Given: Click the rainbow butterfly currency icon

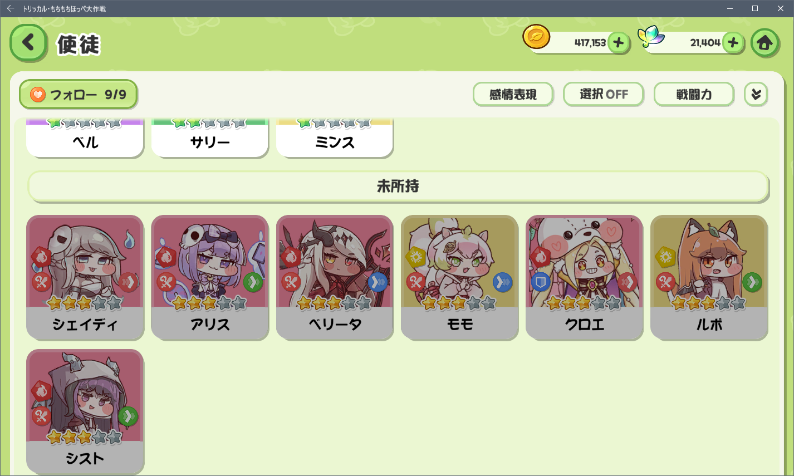Looking at the screenshot, I should [x=651, y=37].
